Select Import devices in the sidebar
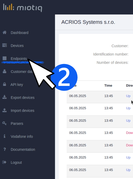The width and height of the screenshot is (133, 179). (x=22, y=110)
